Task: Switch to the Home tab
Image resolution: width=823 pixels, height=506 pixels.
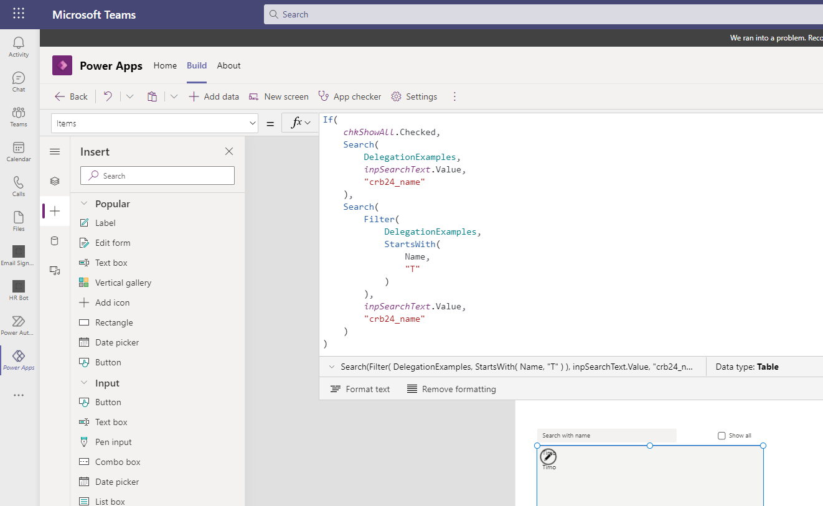Action: pyautogui.click(x=165, y=65)
